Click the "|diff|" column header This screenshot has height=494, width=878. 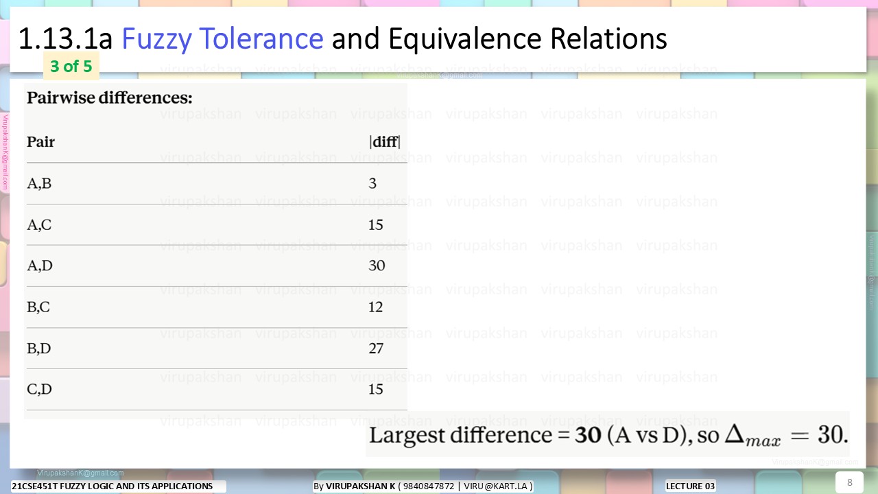(x=385, y=142)
